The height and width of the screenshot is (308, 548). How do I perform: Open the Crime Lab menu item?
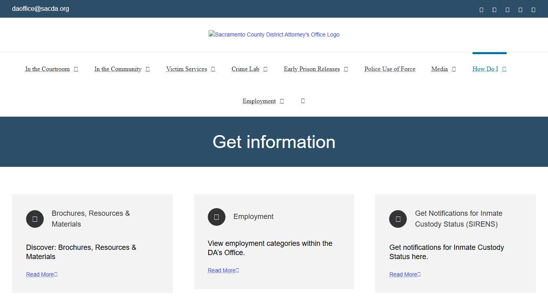pos(249,69)
